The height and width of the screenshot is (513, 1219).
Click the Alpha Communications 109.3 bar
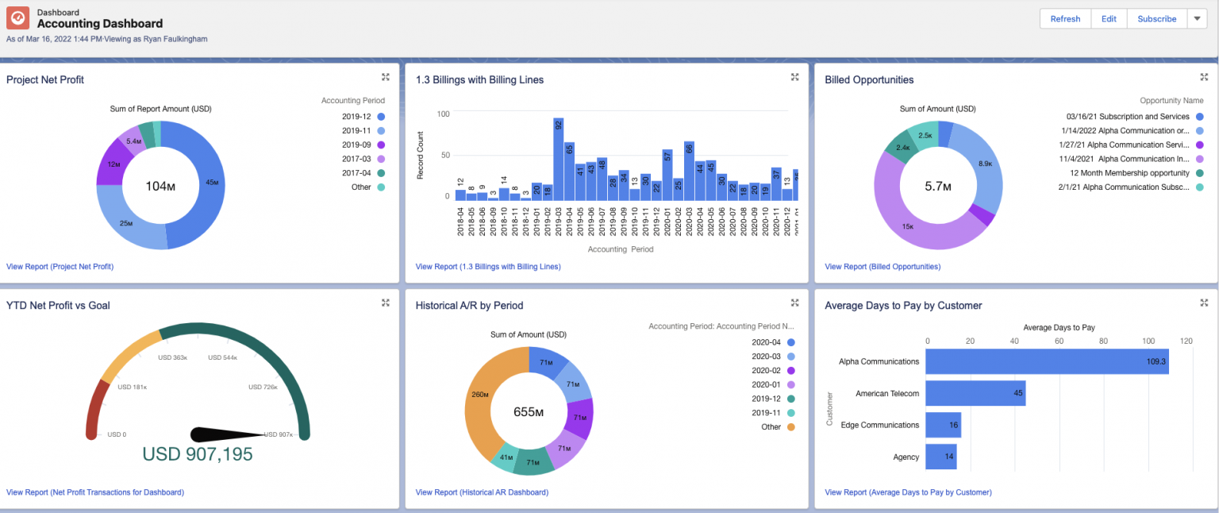(1046, 361)
